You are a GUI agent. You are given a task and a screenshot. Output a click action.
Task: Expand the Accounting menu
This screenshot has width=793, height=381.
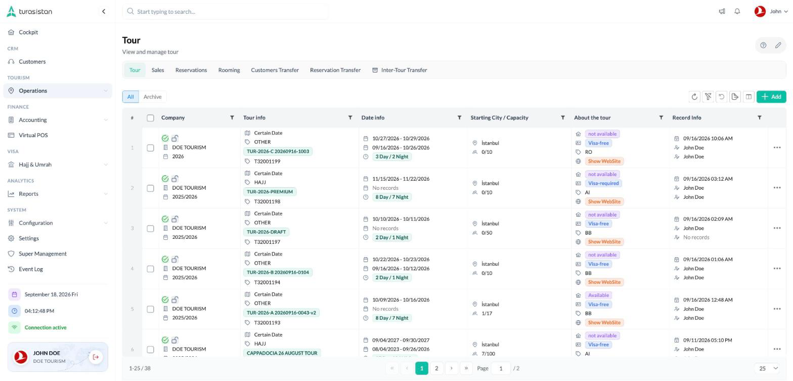58,120
